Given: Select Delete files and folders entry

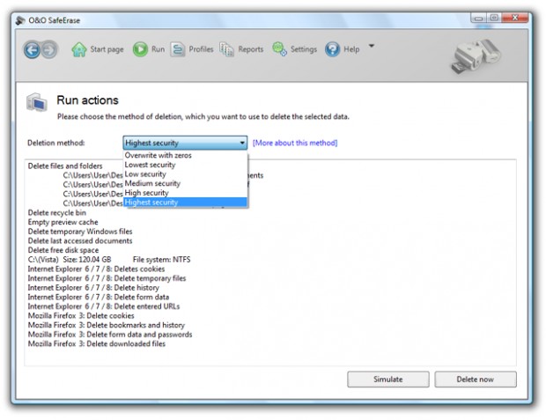Looking at the screenshot, I should point(65,166).
